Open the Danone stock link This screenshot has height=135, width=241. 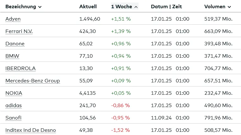tap(15, 44)
